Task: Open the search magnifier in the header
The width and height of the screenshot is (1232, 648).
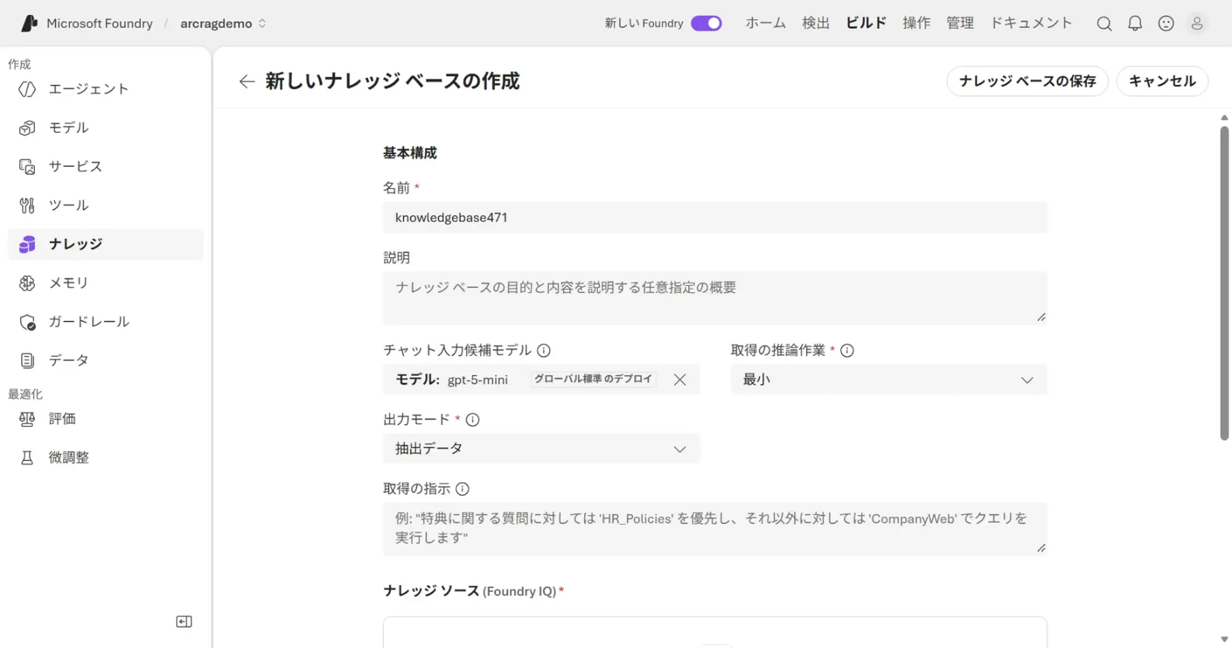Action: [x=1104, y=23]
